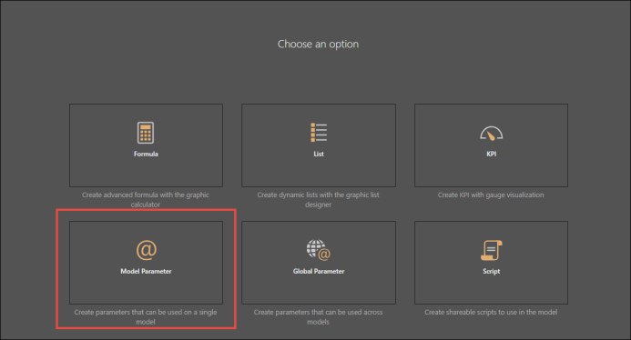Click 'Create parameters that can be used across models'
Screen dimensions: 631x340
[x=318, y=317]
